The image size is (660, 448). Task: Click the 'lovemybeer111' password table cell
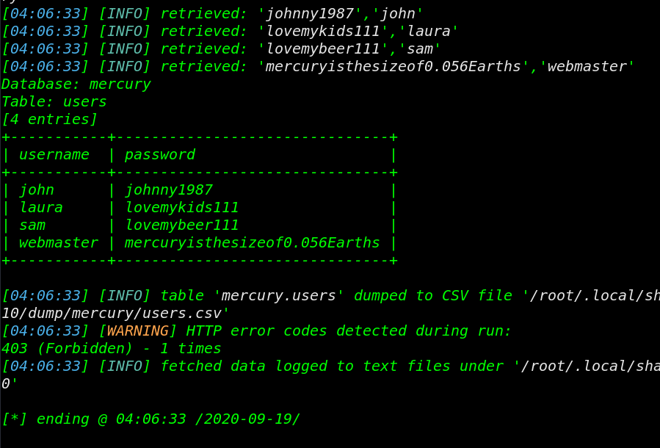tap(182, 225)
